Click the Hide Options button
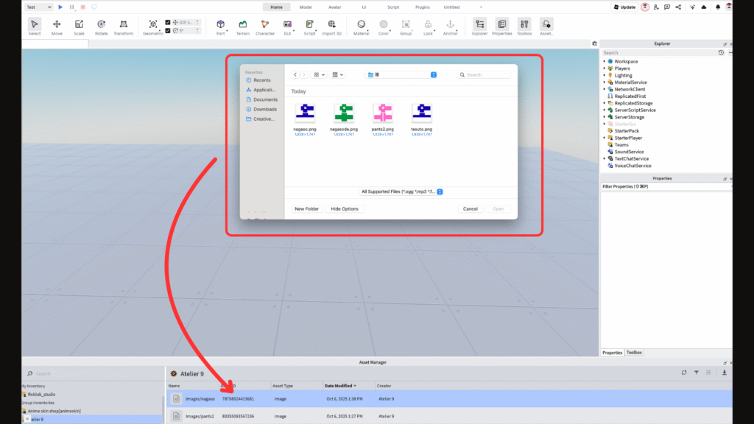Image resolution: width=754 pixels, height=424 pixels. click(345, 209)
